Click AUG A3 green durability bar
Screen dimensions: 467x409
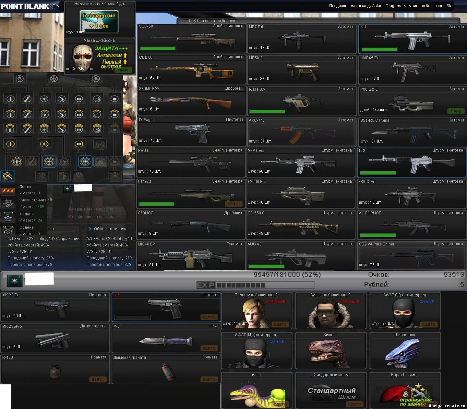267,266
